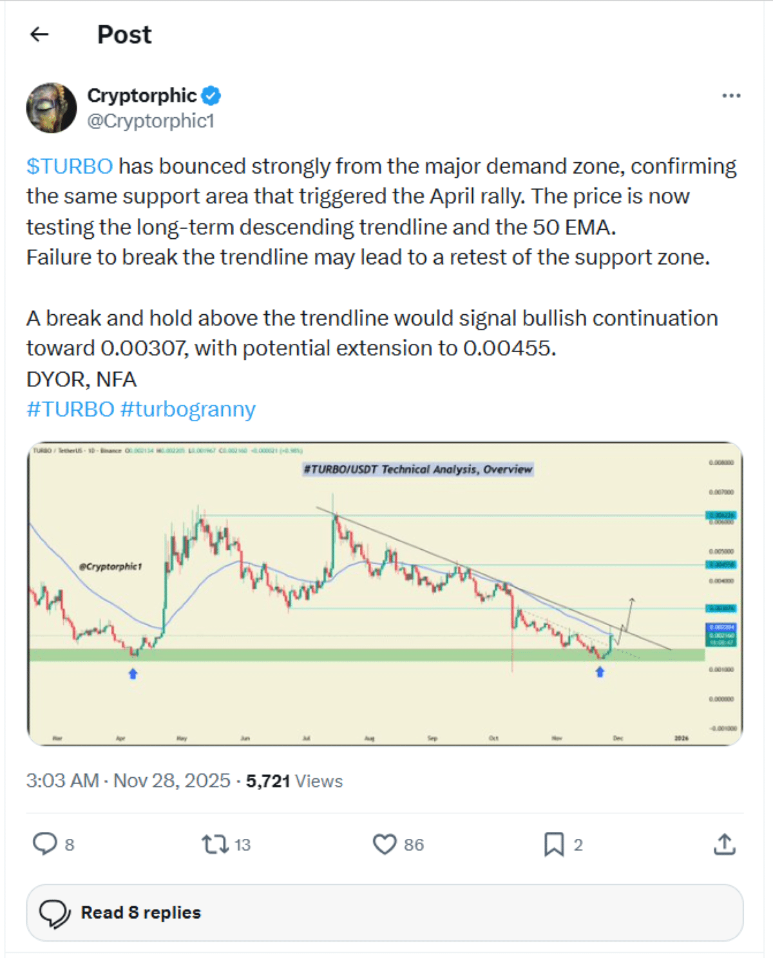Click the reply speech bubble icon
Screen dimensions: 773x958
tap(44, 844)
